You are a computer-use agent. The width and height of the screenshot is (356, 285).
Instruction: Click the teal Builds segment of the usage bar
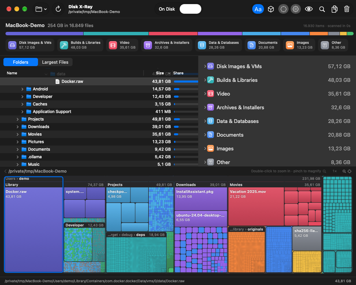click(116, 34)
